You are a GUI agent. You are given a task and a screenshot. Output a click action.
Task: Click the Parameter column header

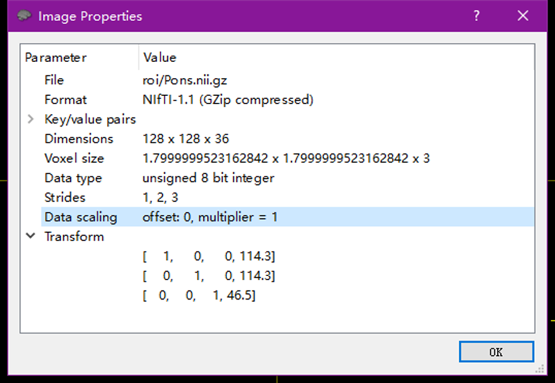click(56, 57)
